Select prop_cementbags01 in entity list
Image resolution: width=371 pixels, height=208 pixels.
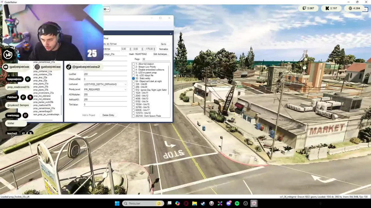click(x=43, y=111)
